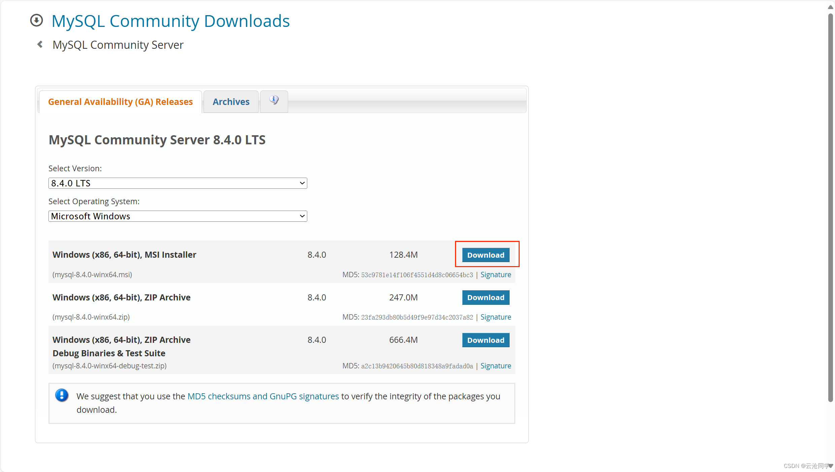Switch to the Archives tab
835x472 pixels.
click(231, 102)
